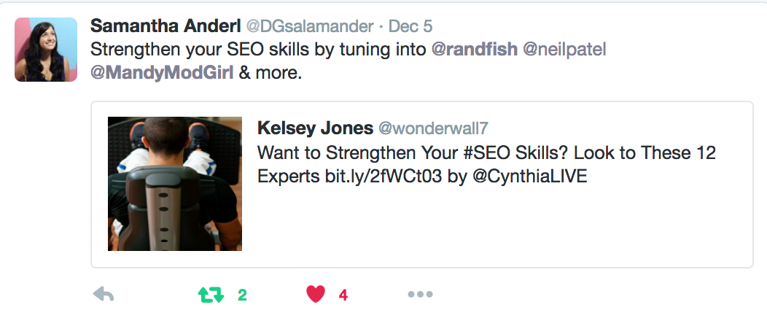Click the green retweet icon
Viewport: 767px width, 321px height.
[211, 295]
